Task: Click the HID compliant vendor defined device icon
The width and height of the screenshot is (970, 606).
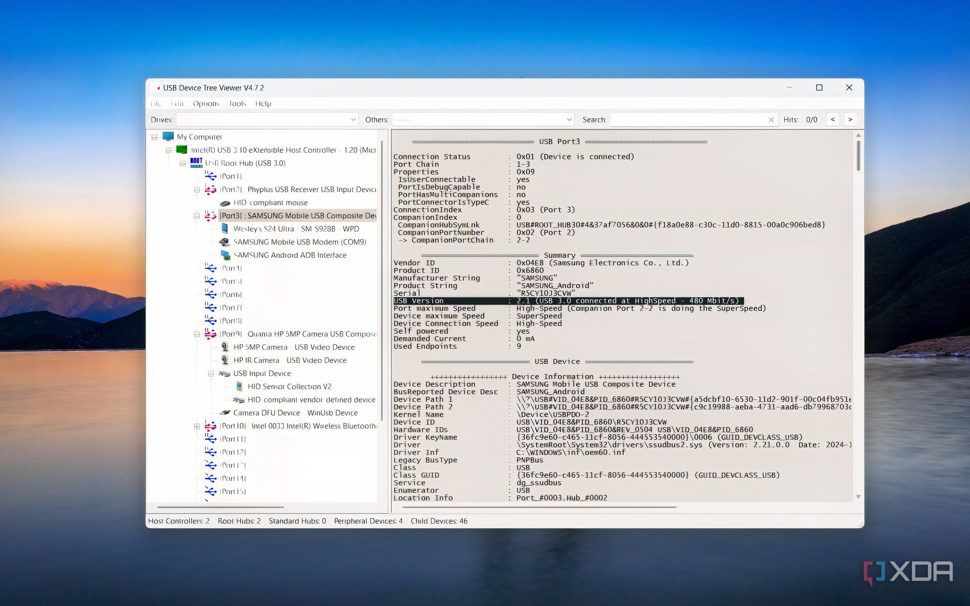Action: (x=239, y=400)
